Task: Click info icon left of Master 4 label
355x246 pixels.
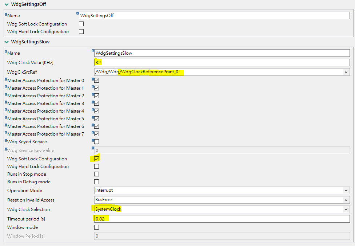Action: coord(6,110)
